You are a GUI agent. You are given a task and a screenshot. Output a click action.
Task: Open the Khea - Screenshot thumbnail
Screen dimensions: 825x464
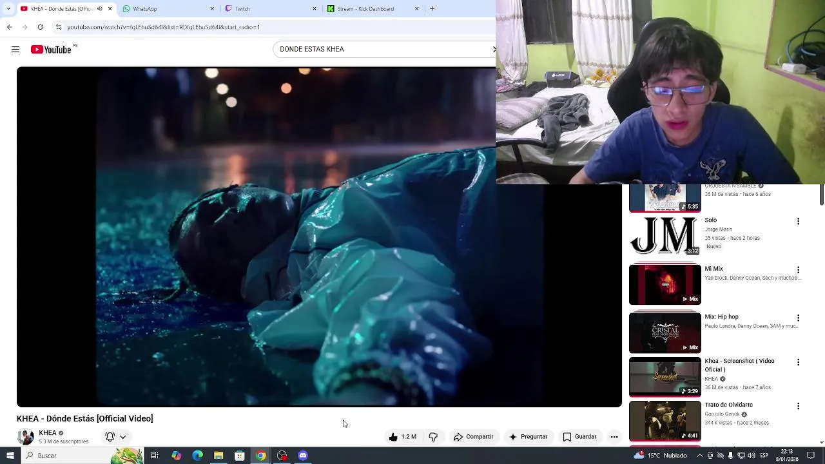(x=665, y=377)
